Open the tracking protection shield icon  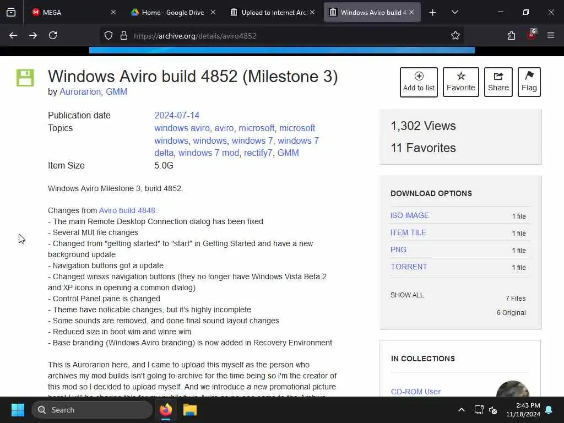[109, 35]
